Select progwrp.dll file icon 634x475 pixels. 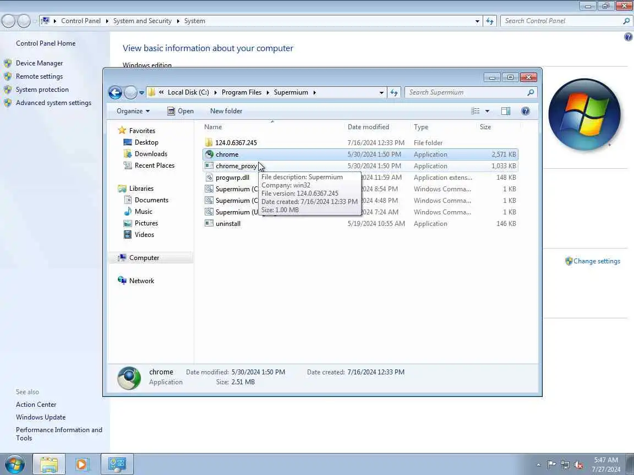pos(209,178)
